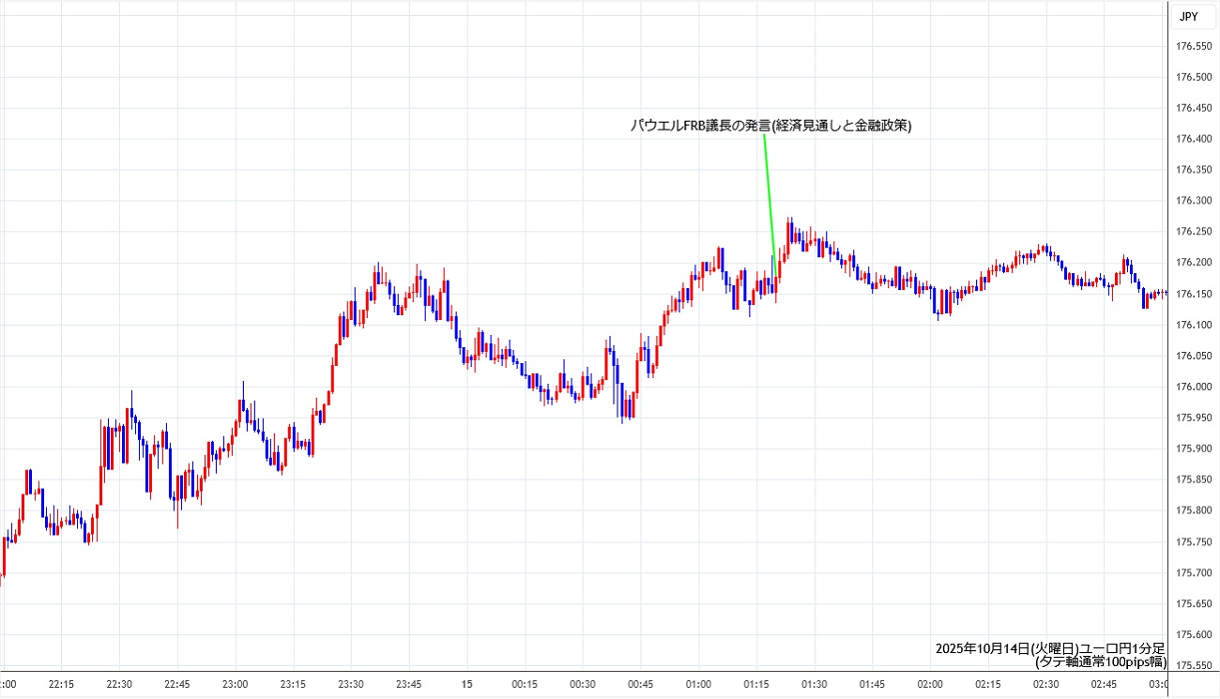Screen dimensions: 1220x699
Task: Click the 02:30 time axis label
Action: [x=1046, y=685]
